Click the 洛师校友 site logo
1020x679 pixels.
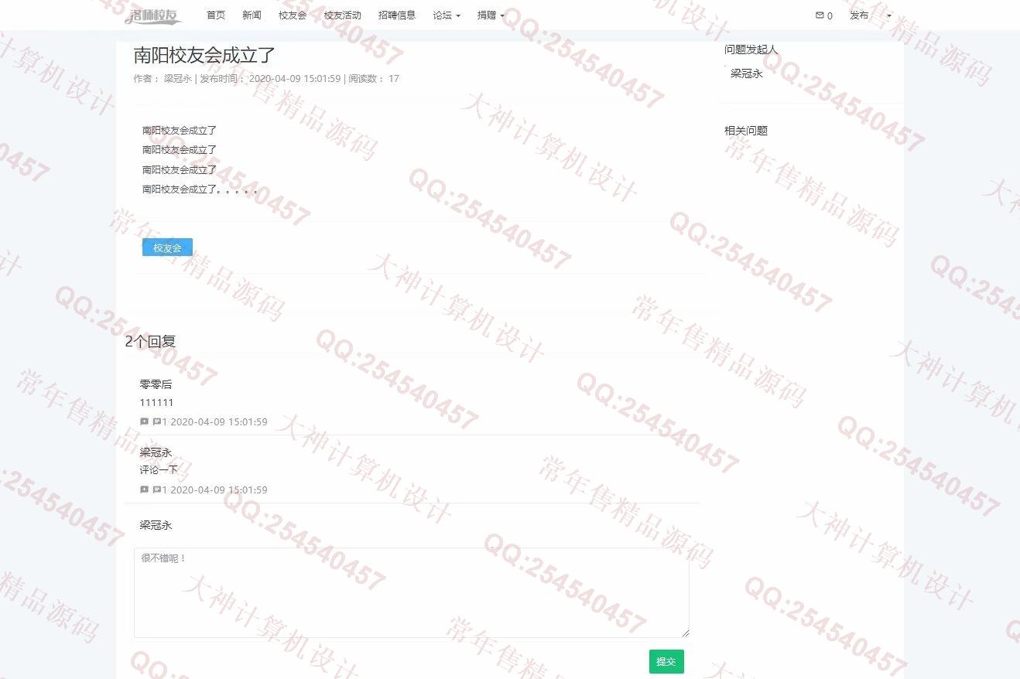pos(152,15)
